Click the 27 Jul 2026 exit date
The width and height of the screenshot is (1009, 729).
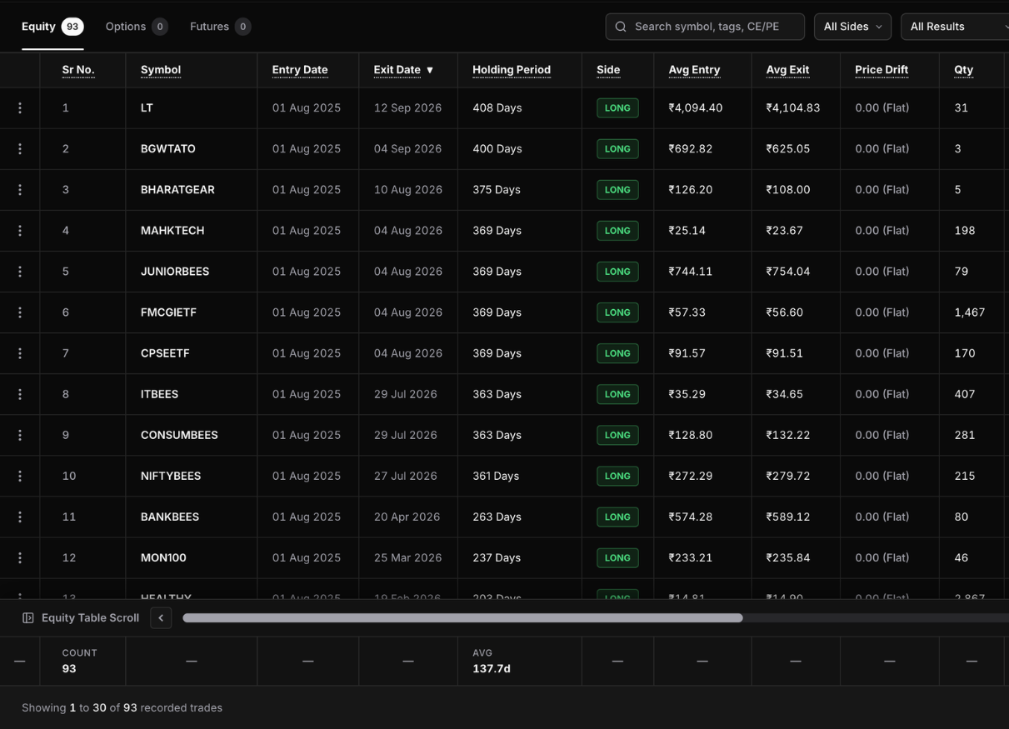click(x=405, y=476)
